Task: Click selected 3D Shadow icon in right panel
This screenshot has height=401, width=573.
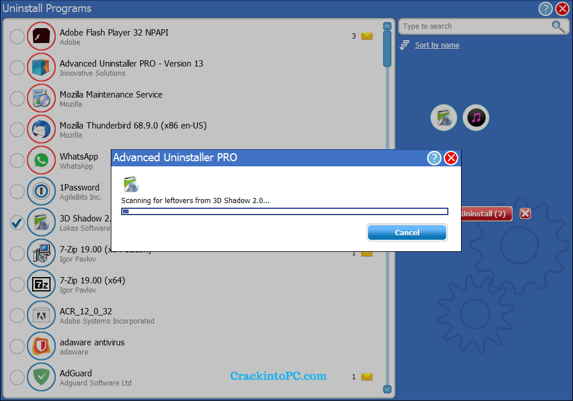Action: (444, 118)
